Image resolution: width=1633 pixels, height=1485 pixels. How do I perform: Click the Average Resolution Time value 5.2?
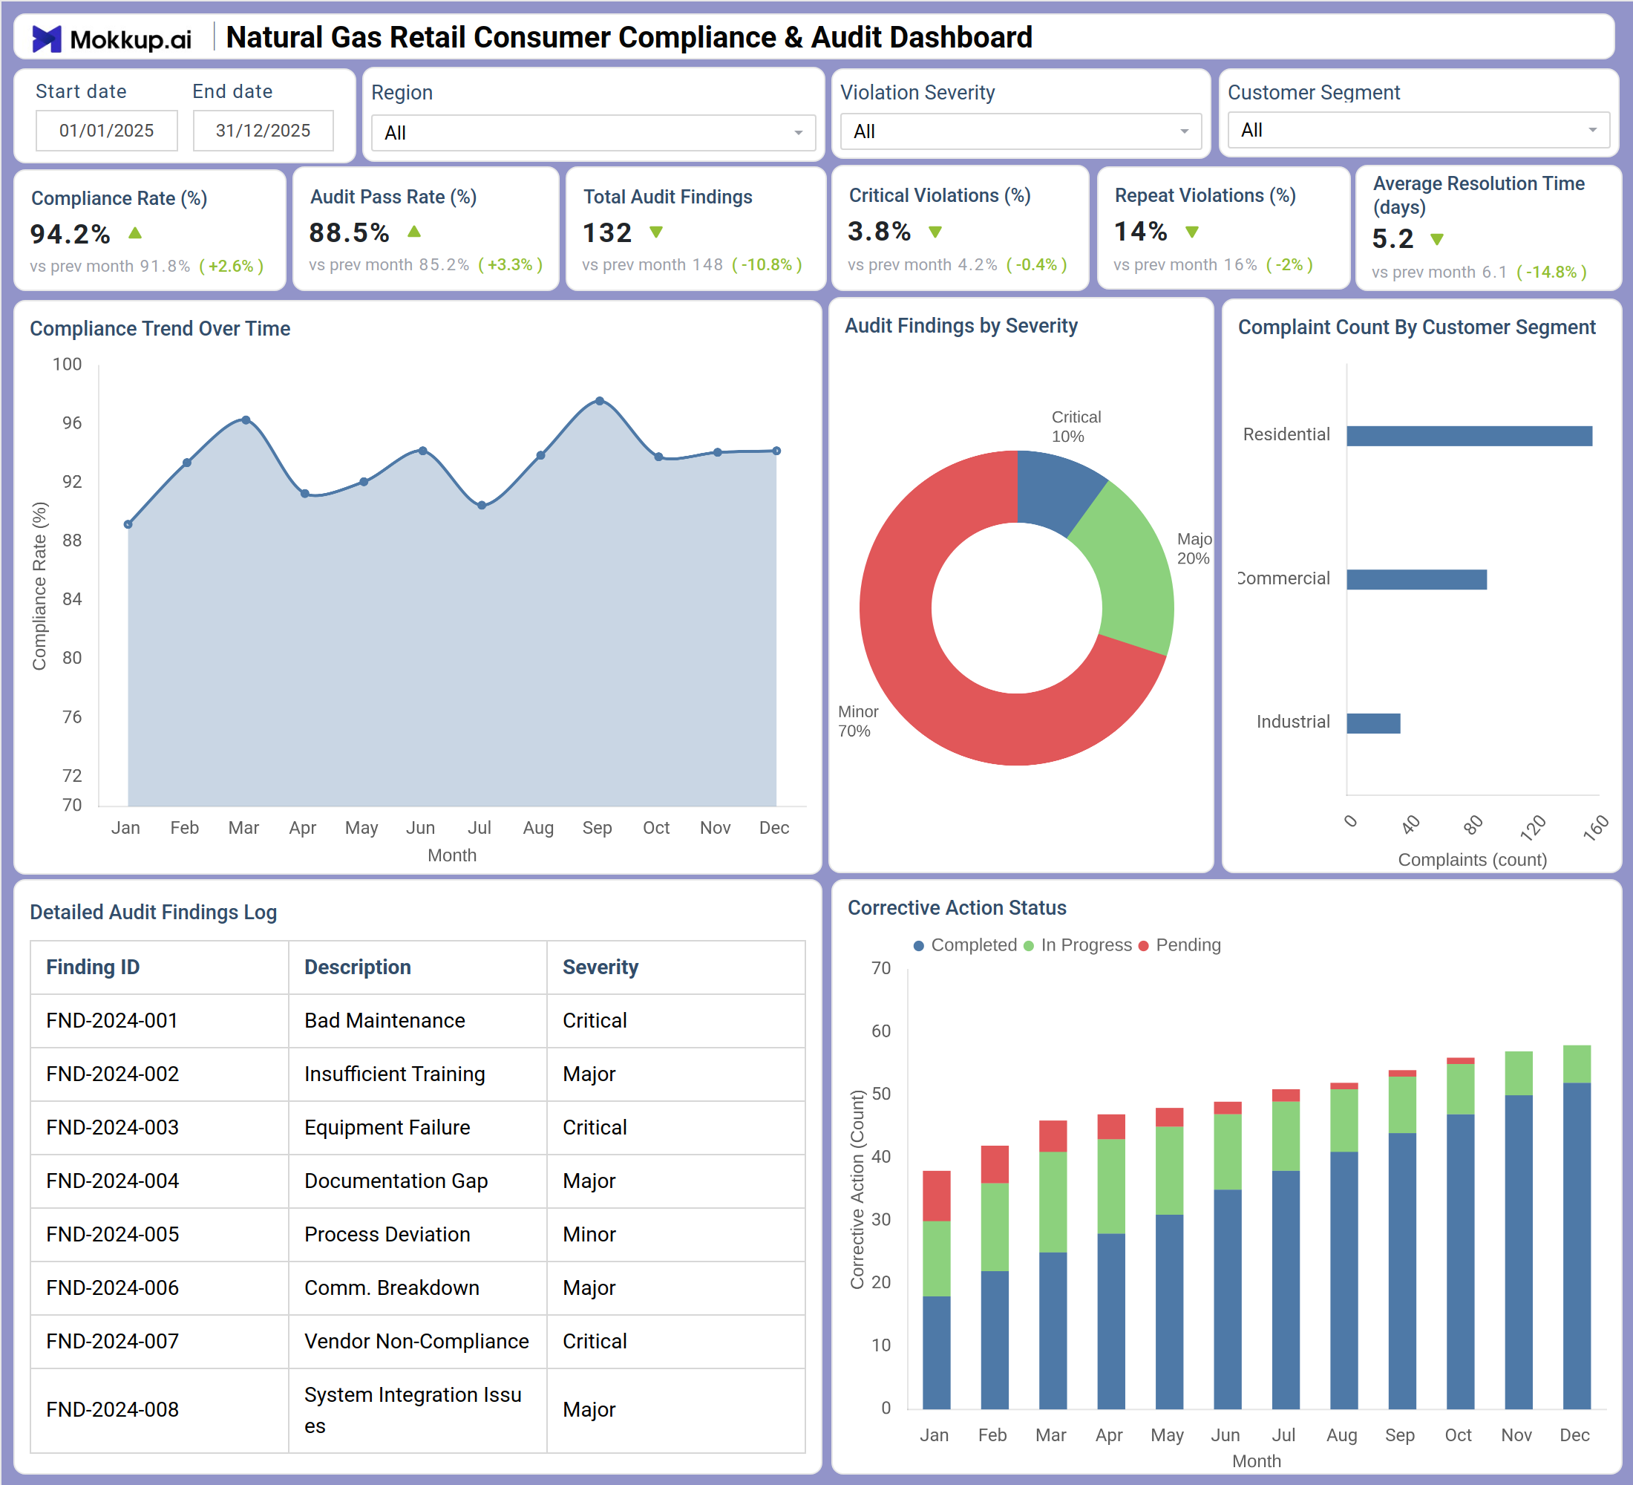1393,238
